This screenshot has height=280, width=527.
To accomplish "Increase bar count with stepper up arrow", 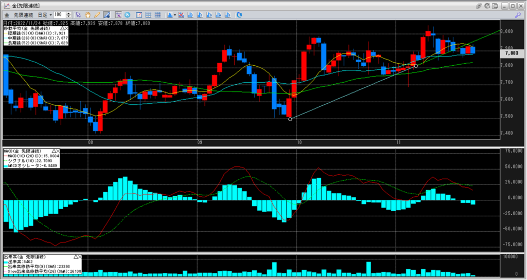I will [68, 13].
